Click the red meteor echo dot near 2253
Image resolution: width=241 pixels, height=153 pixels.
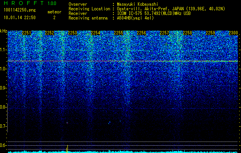click(67, 123)
